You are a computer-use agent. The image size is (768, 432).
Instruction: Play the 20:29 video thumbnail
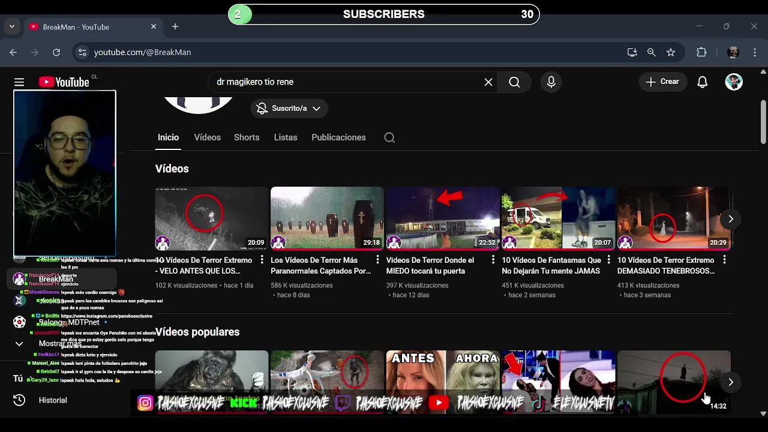pyautogui.click(x=674, y=218)
